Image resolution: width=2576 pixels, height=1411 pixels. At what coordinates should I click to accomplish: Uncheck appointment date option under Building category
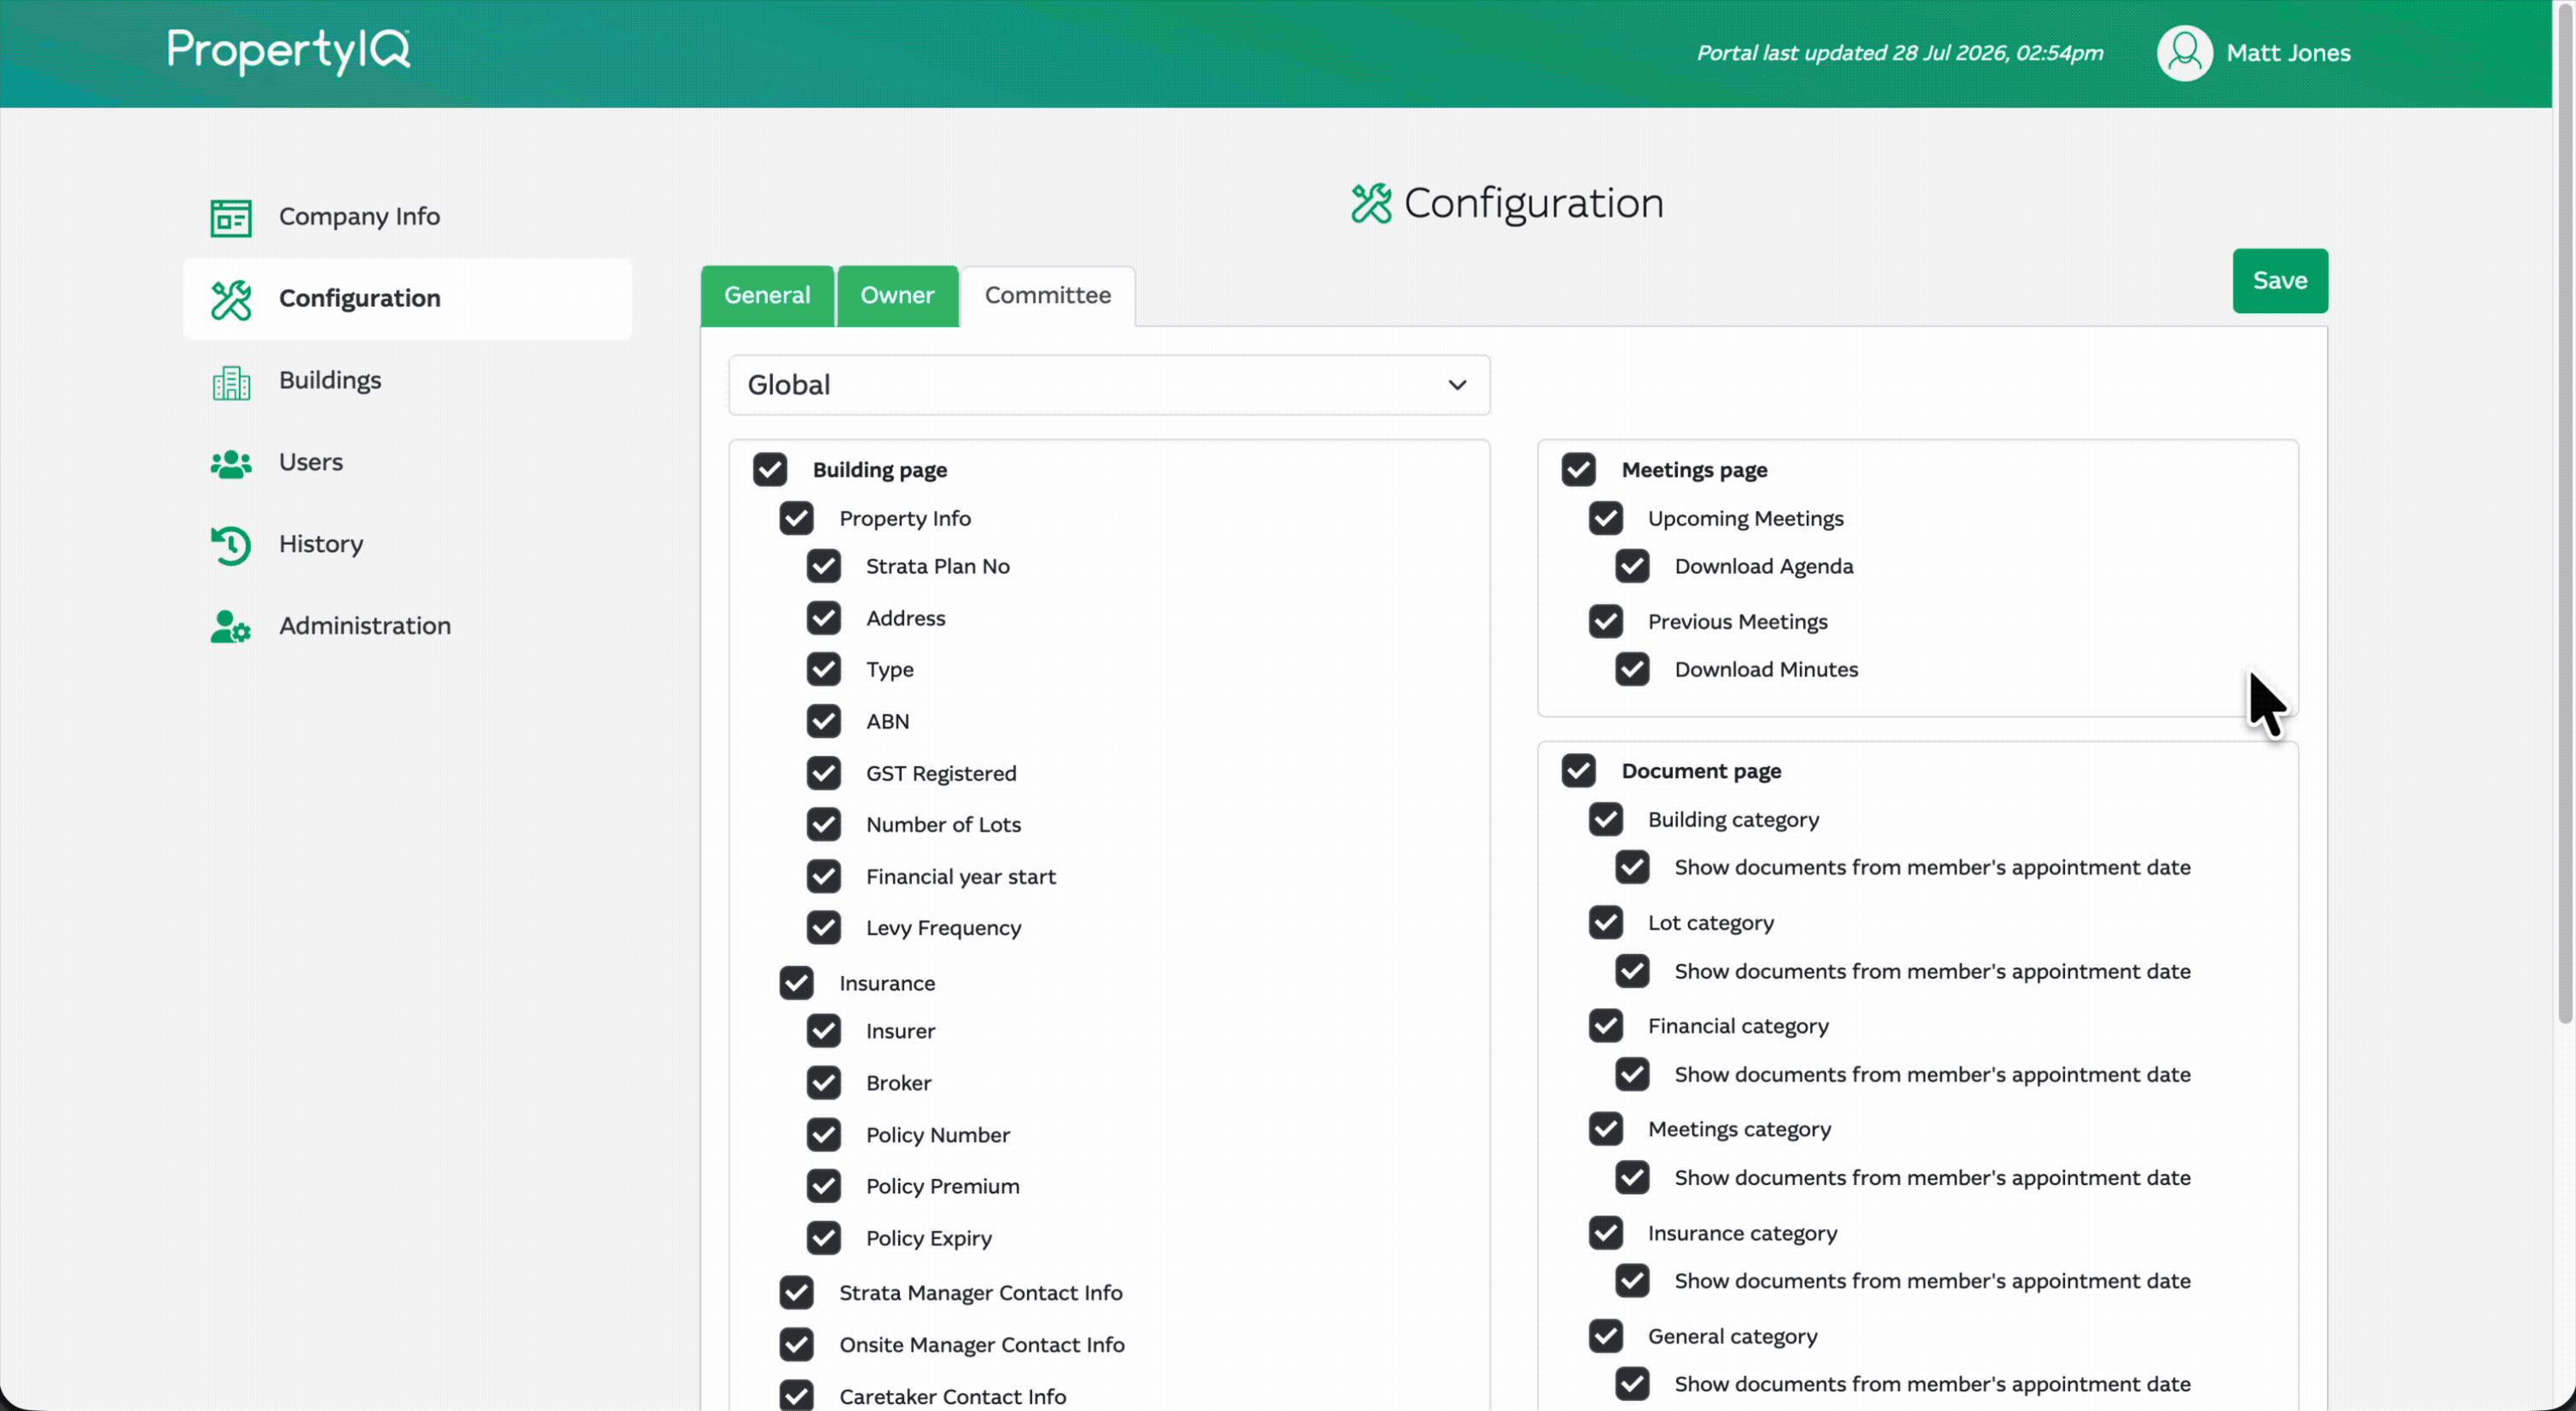(1633, 868)
